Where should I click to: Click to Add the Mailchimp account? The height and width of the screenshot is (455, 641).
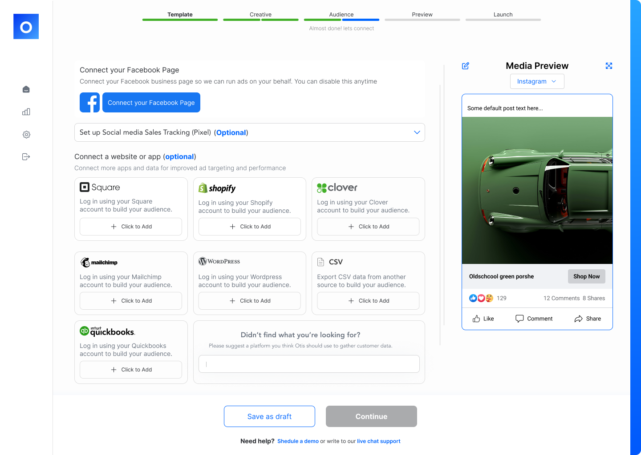131,301
